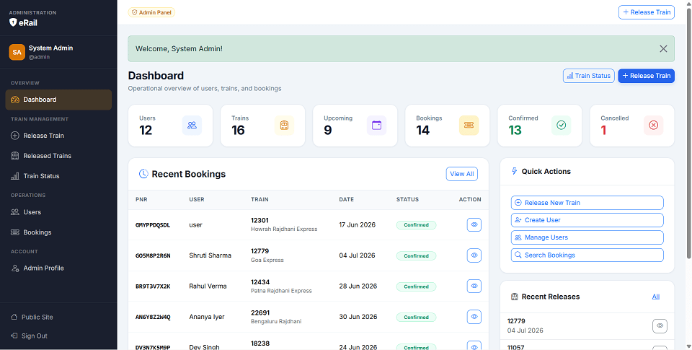View booking AN6Y8Z2W4Q via eye icon
The width and height of the screenshot is (692, 350).
474,317
